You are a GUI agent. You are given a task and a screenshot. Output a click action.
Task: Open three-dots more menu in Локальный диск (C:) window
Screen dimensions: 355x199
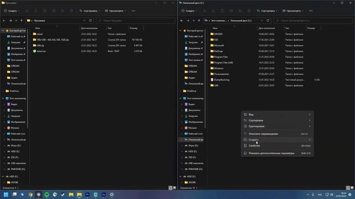point(311,11)
